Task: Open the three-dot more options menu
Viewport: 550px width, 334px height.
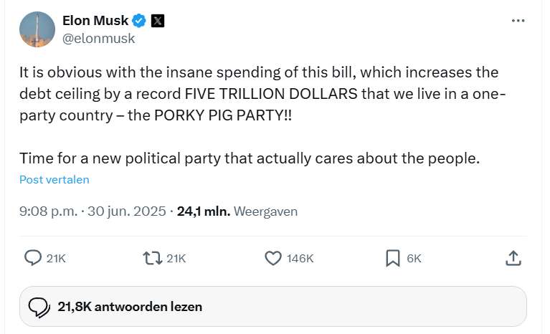Action: (x=518, y=21)
